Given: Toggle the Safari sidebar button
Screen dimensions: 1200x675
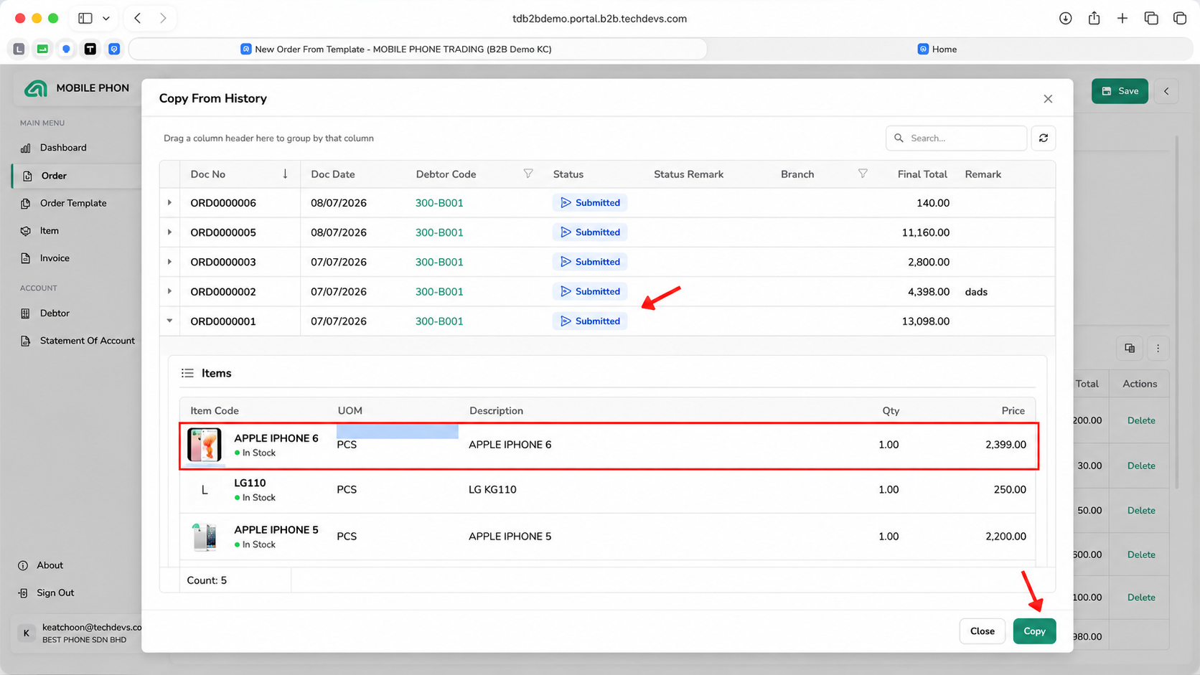Looking at the screenshot, I should [x=85, y=19].
